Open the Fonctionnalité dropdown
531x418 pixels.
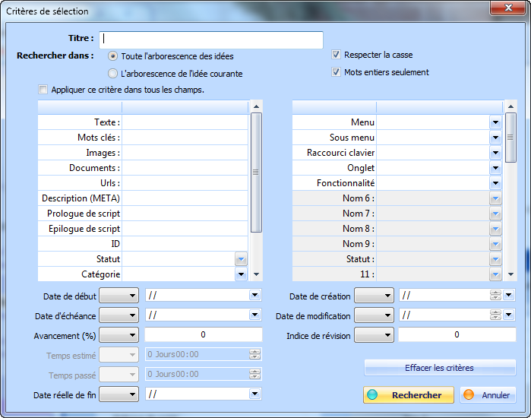495,183
